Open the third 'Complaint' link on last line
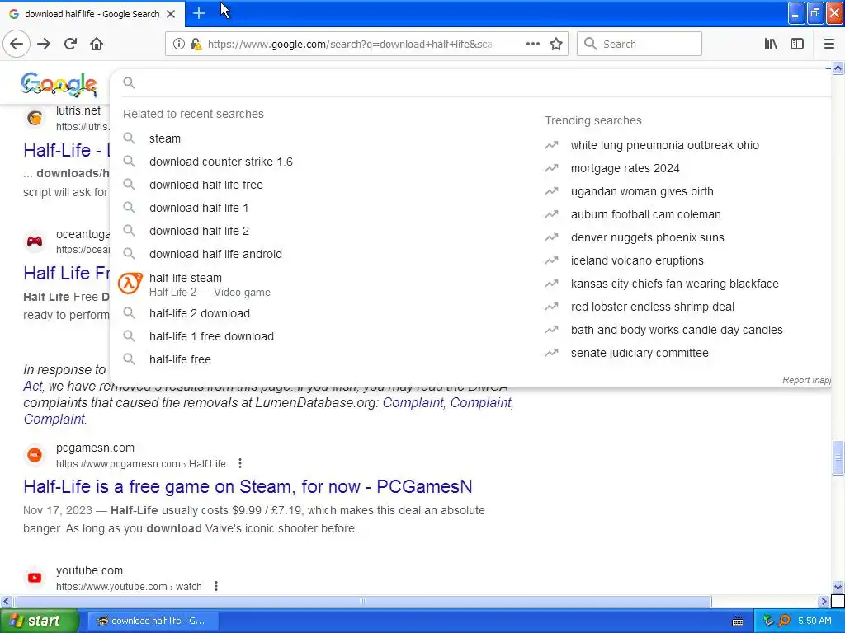This screenshot has width=845, height=633. [x=54, y=420]
